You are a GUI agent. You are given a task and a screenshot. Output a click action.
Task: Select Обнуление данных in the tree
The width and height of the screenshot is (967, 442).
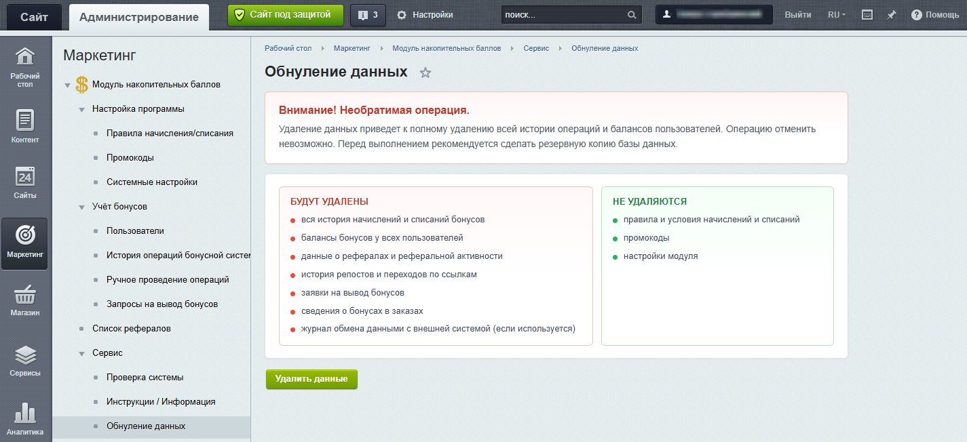point(146,426)
